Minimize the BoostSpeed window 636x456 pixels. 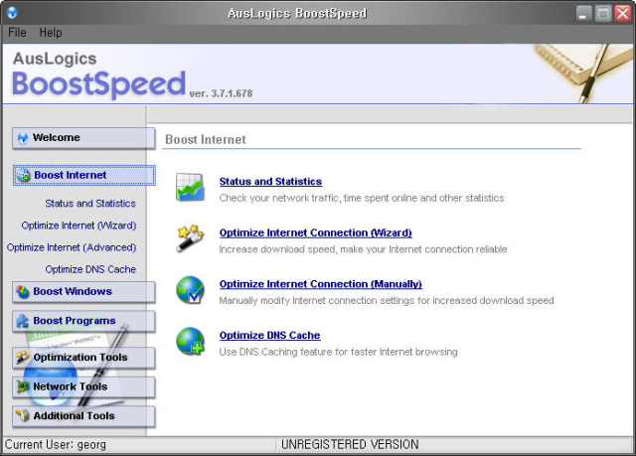click(583, 13)
